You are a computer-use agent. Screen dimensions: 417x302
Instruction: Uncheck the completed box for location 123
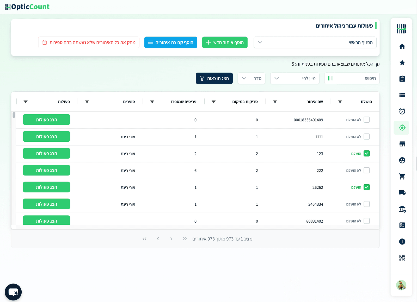click(367, 154)
